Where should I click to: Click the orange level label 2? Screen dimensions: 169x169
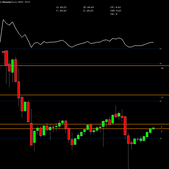click(162, 131)
